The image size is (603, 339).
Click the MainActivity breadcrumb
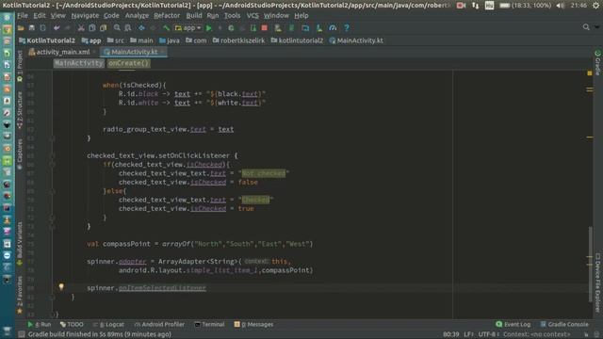pos(79,63)
